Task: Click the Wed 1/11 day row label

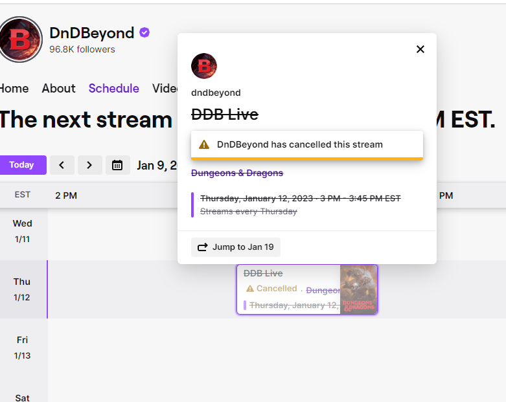Action: click(22, 232)
